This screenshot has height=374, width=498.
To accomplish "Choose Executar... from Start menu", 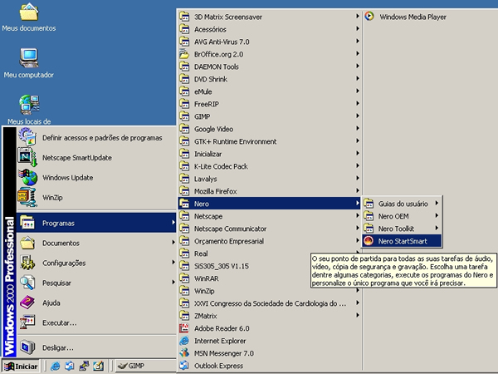I will (x=96, y=322).
